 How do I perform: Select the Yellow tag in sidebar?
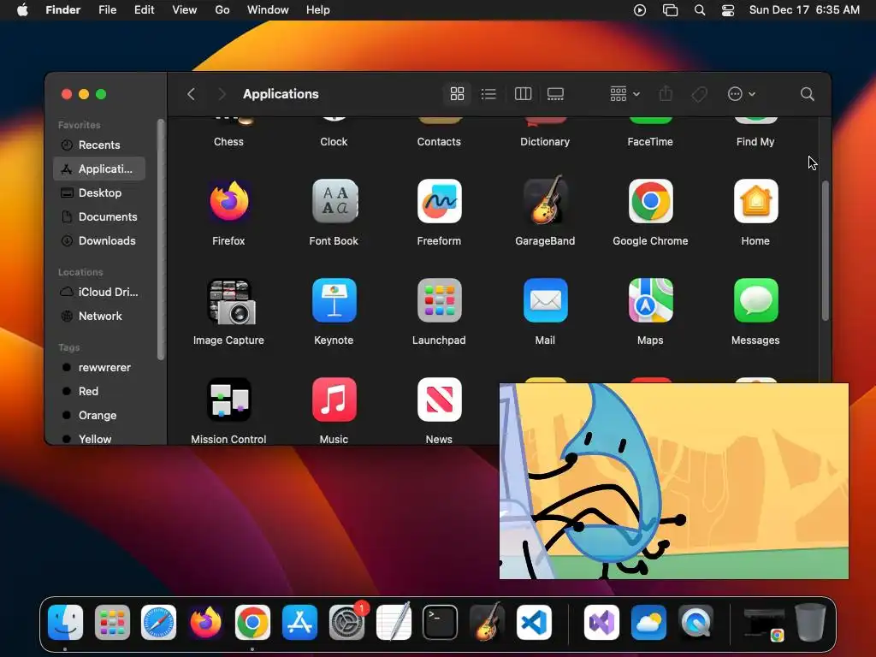pos(99,439)
